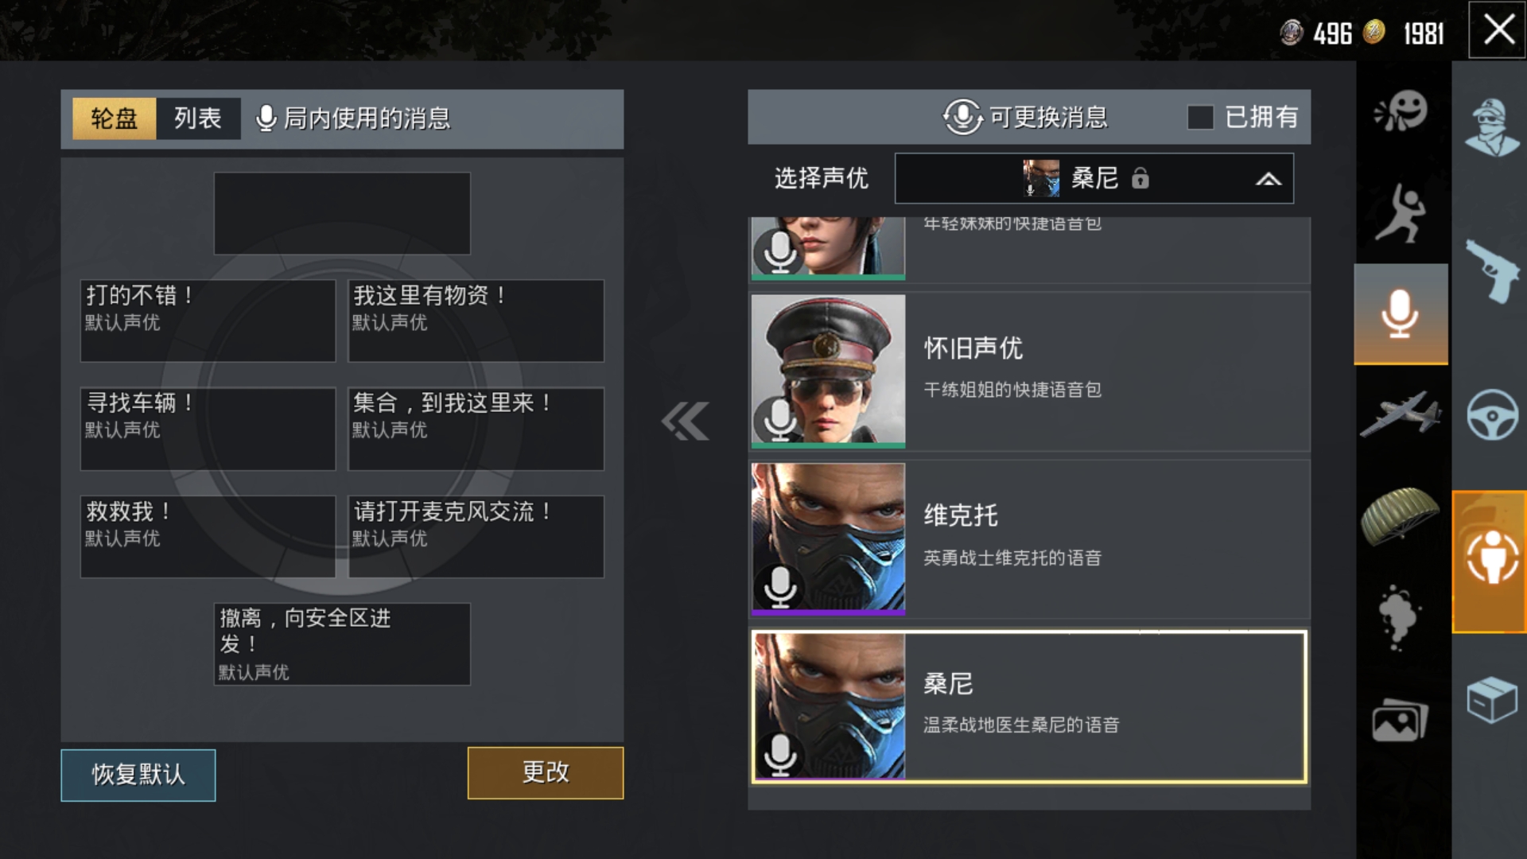Open the airplane skins icon
Viewport: 1527px width, 859px height.
tap(1401, 414)
